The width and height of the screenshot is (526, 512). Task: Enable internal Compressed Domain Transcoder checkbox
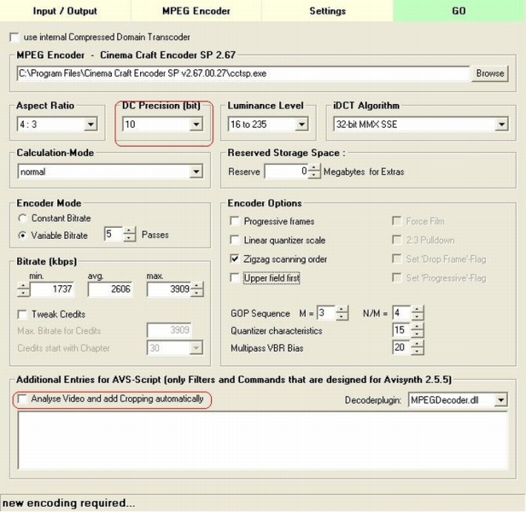(15, 37)
